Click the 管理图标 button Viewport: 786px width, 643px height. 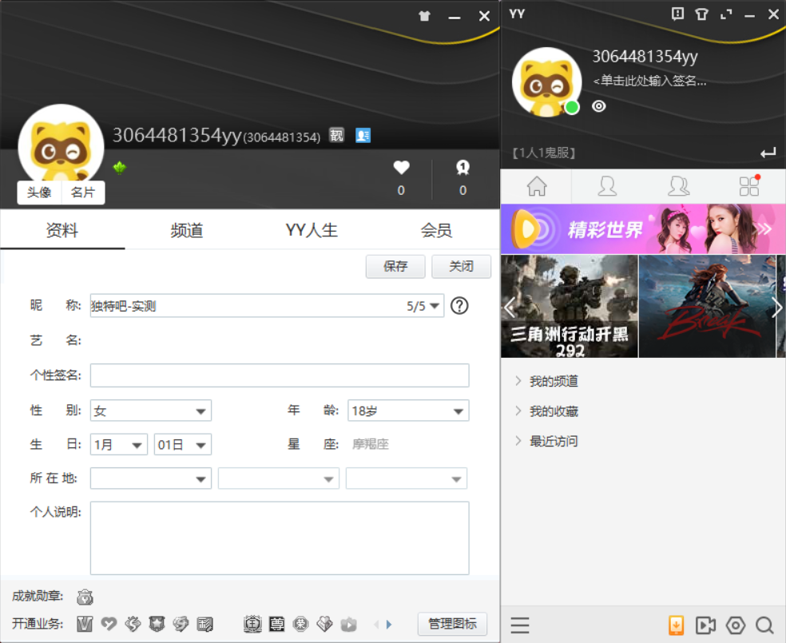(452, 624)
